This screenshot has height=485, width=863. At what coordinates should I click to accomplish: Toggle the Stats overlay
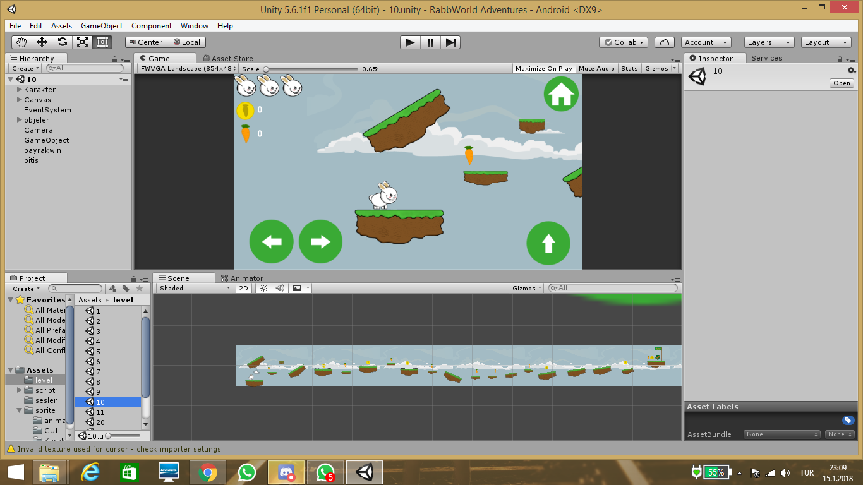point(629,68)
